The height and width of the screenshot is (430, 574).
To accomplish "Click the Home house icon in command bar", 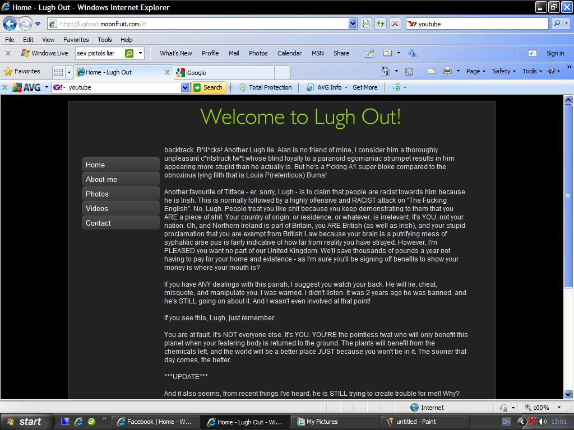I will (x=386, y=71).
